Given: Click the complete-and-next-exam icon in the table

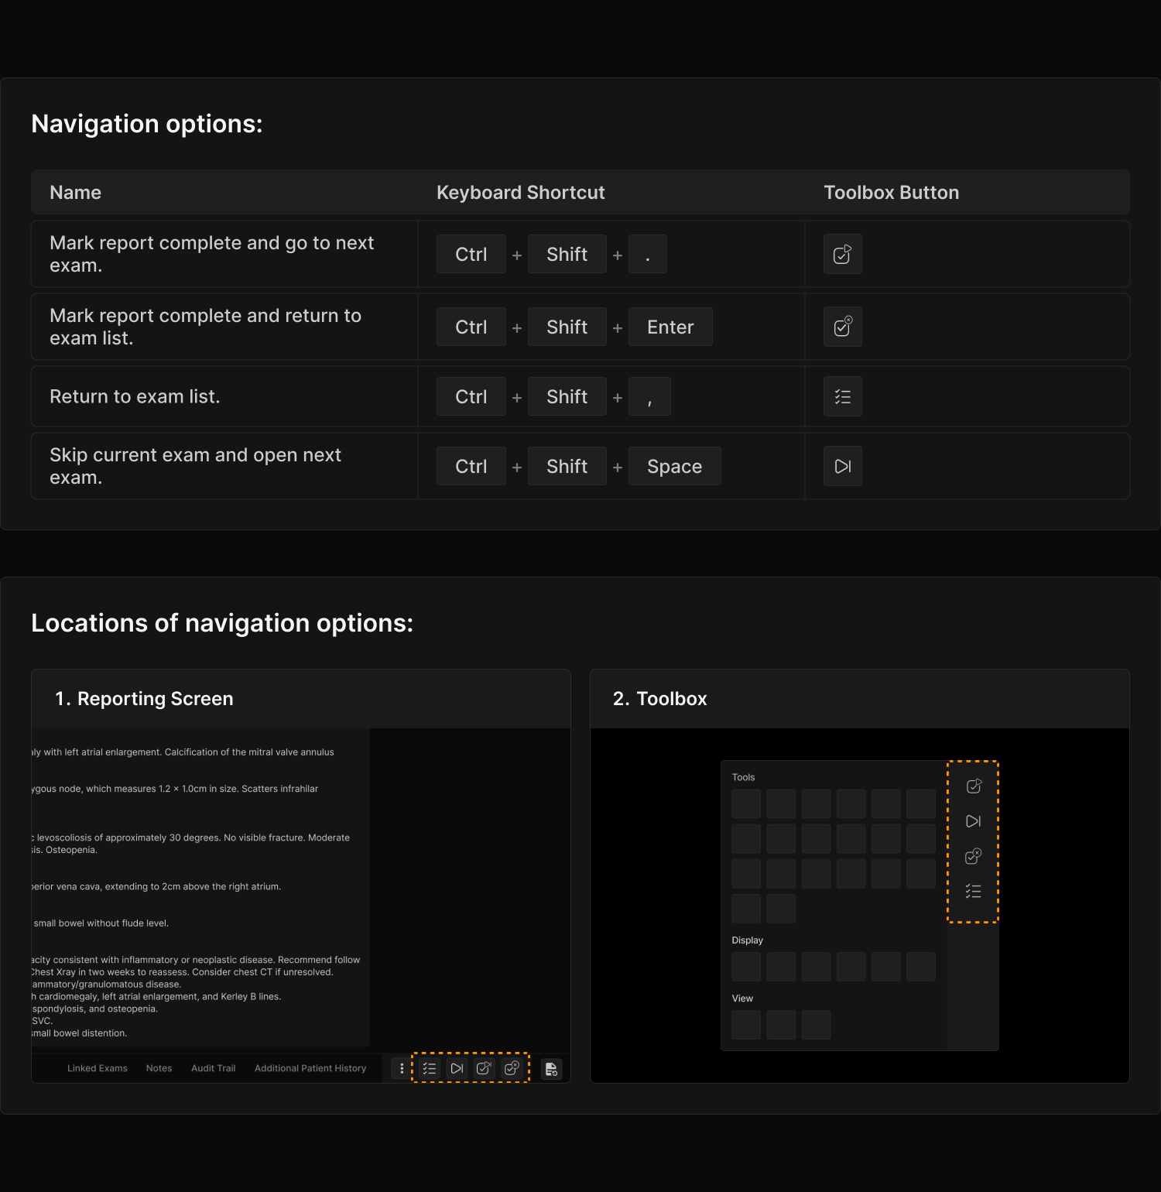Looking at the screenshot, I should tap(843, 254).
